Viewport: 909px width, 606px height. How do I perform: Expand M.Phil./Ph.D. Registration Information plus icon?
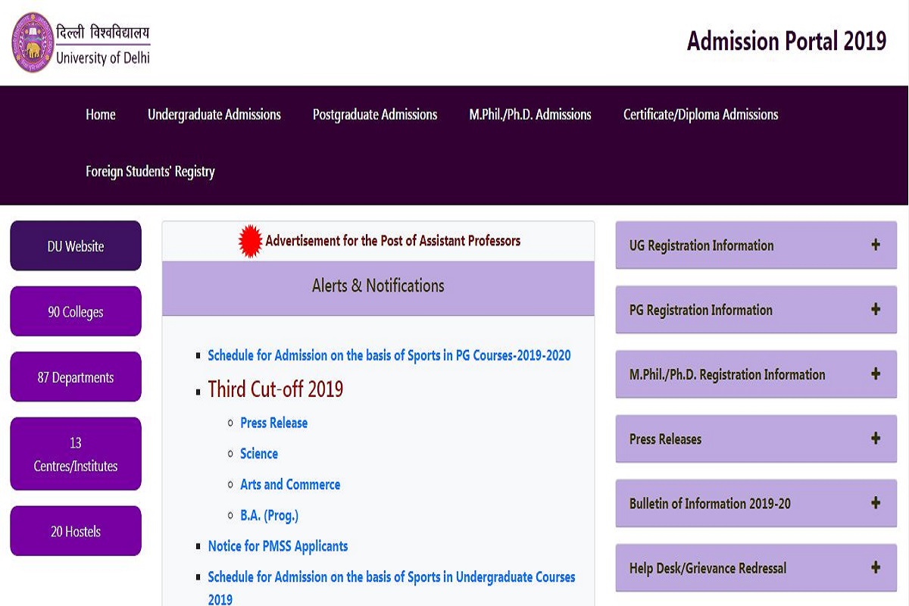click(x=876, y=373)
